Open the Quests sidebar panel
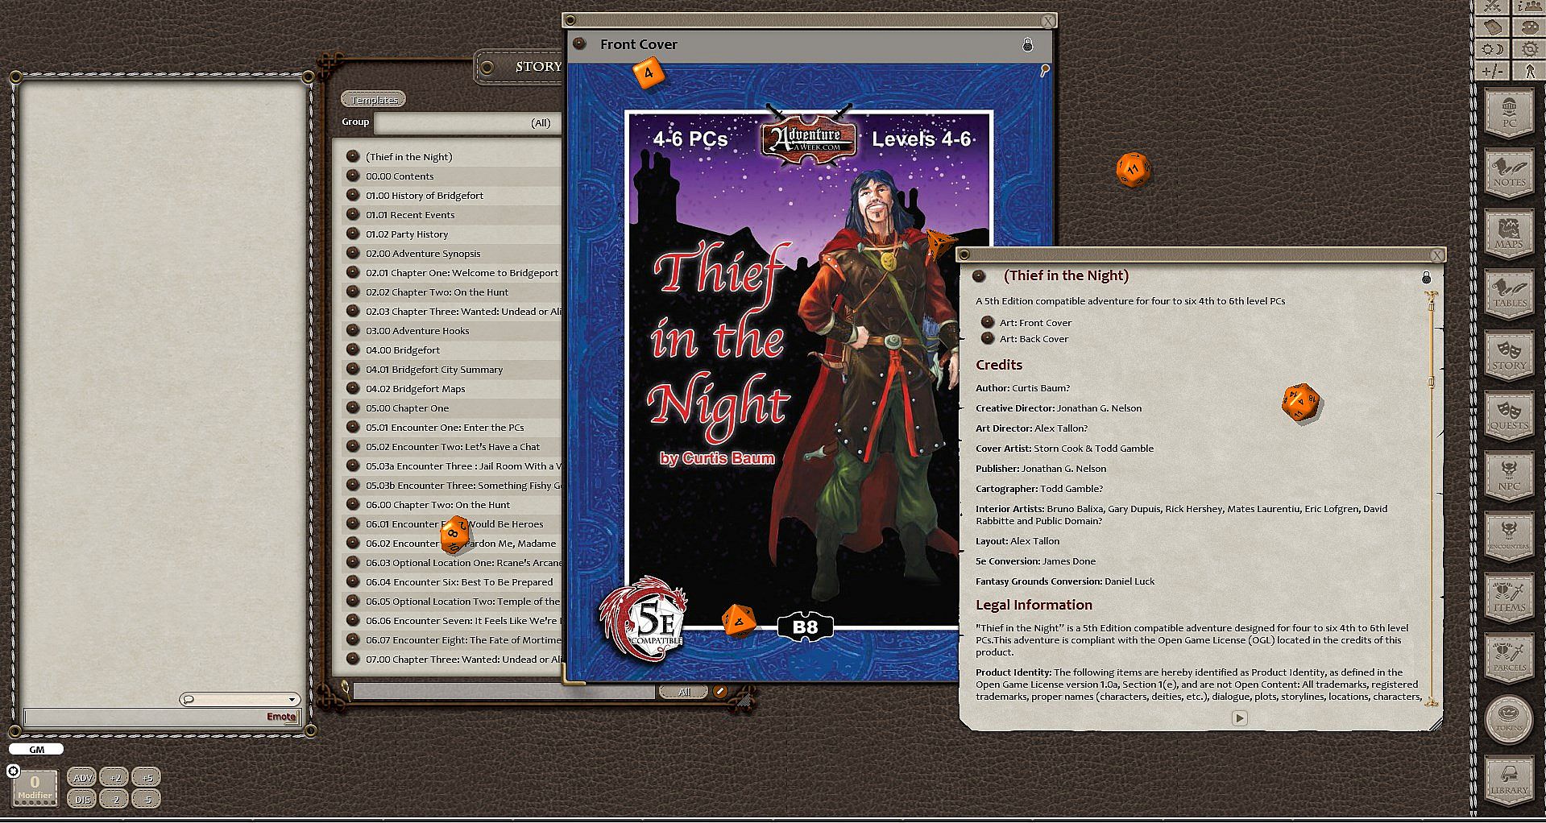Image resolution: width=1546 pixels, height=823 pixels. coord(1509,415)
